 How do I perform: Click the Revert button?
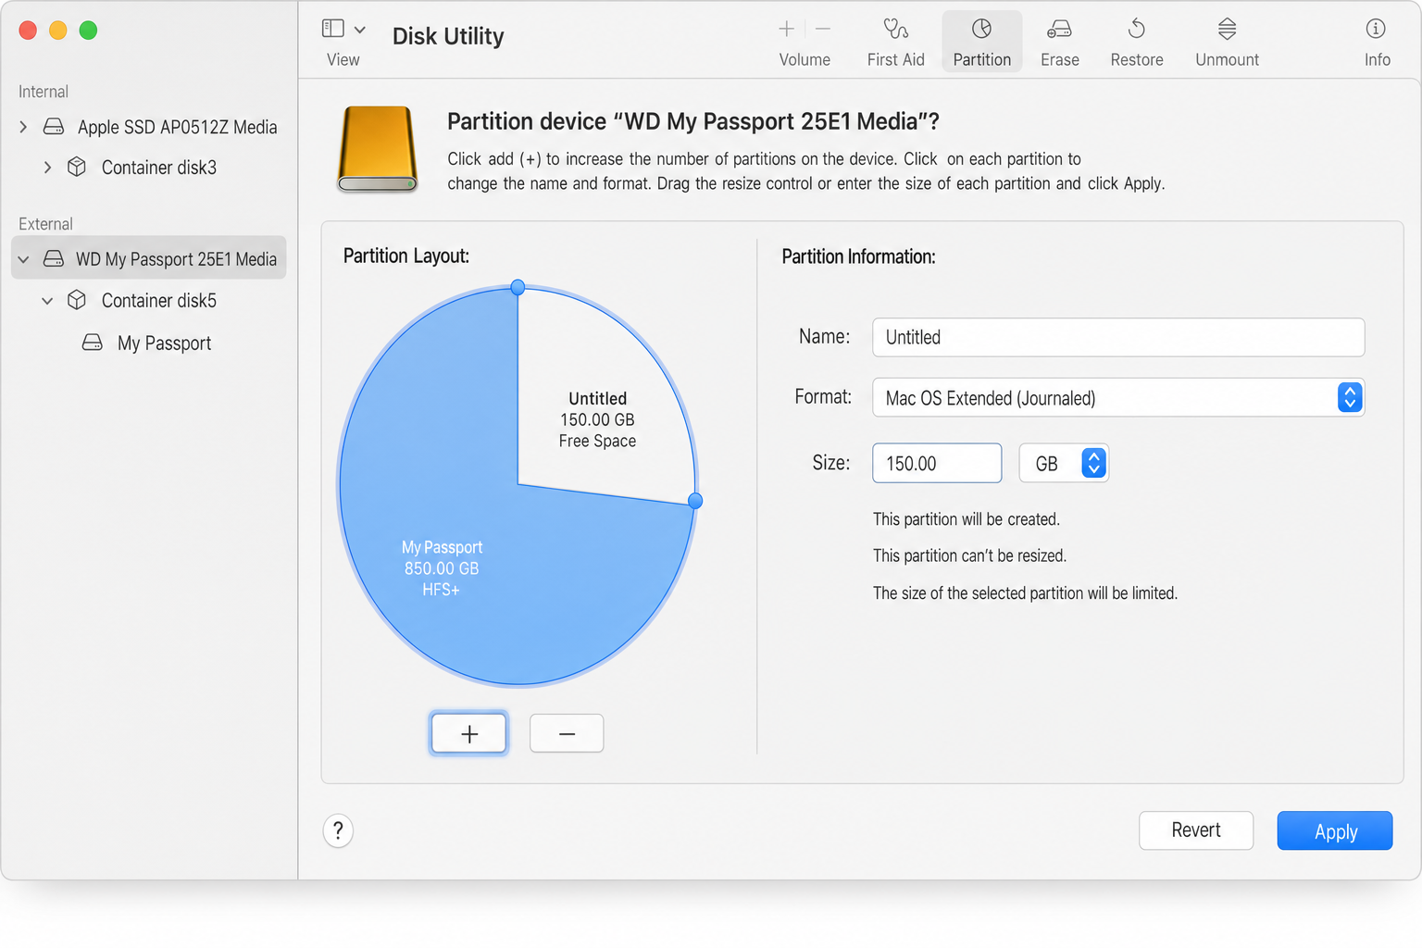(1196, 830)
